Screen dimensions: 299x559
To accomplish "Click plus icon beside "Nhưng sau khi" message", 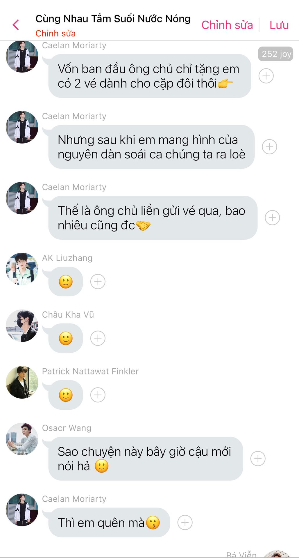I will (269, 147).
